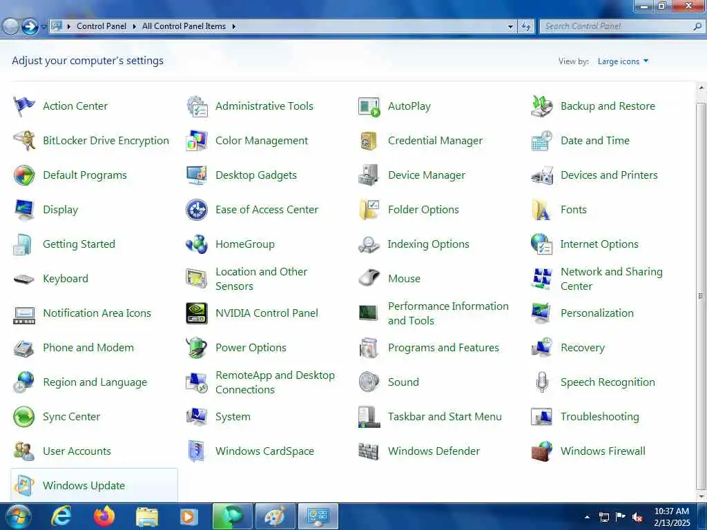
Task: Open the Mouse icon
Action: coord(369,279)
